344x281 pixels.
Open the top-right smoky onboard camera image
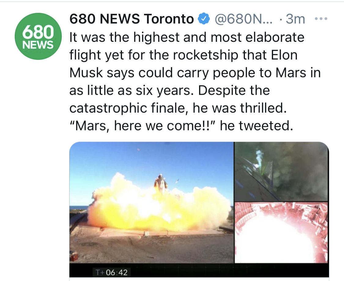[x=282, y=171]
